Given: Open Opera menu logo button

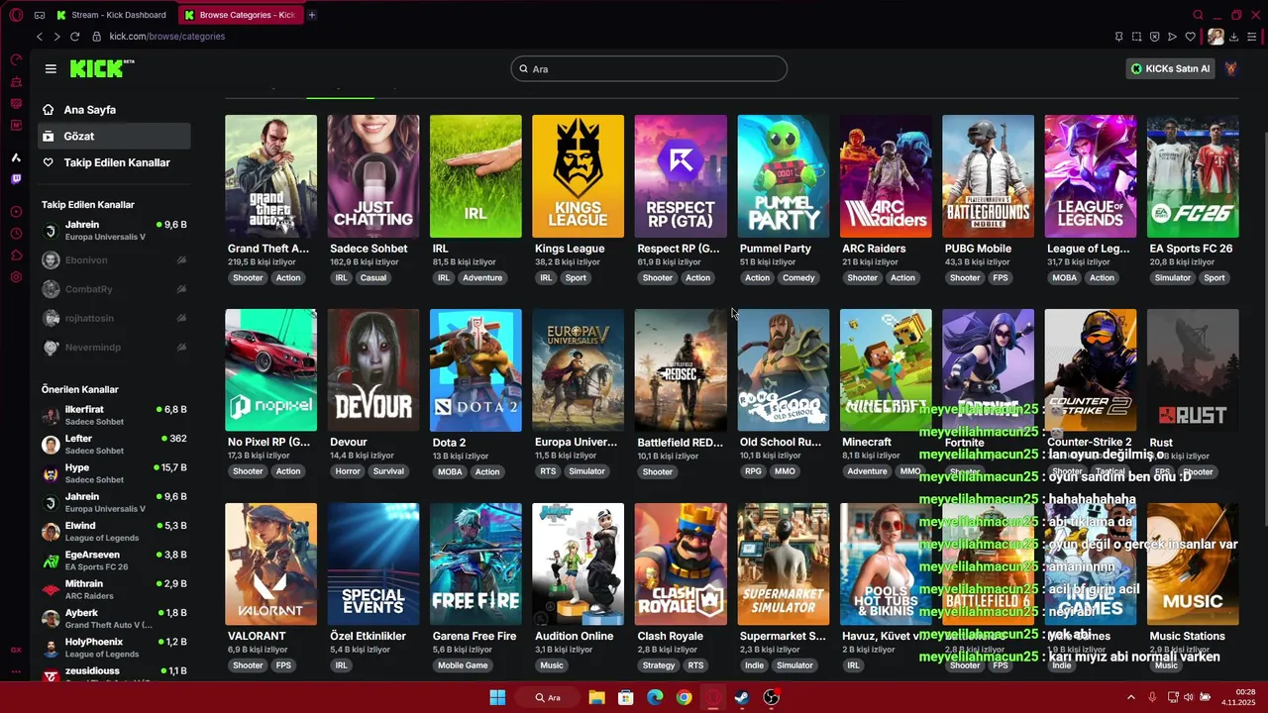Looking at the screenshot, I should pos(15,15).
